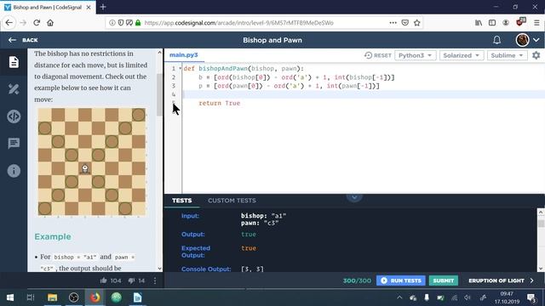The height and width of the screenshot is (306, 545).
Task: Collapse the function fold arrow on line 1
Action: pyautogui.click(x=180, y=68)
